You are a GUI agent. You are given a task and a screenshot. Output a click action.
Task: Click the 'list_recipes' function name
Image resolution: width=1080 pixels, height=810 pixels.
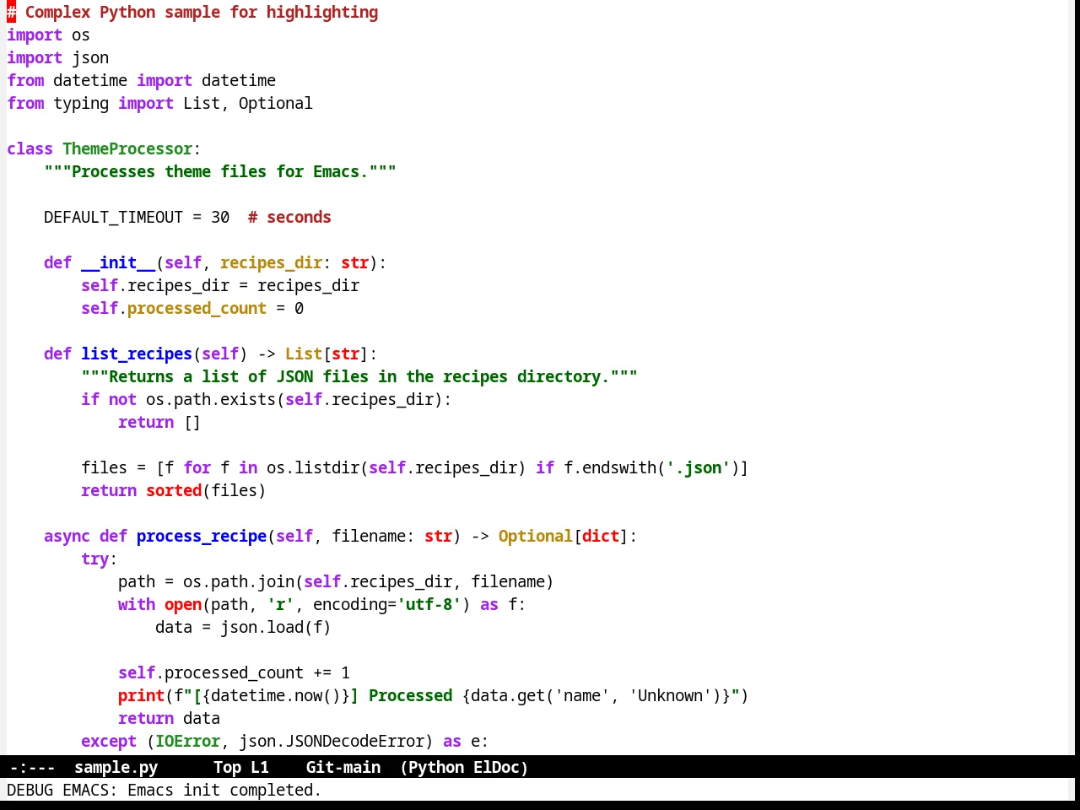tap(137, 354)
